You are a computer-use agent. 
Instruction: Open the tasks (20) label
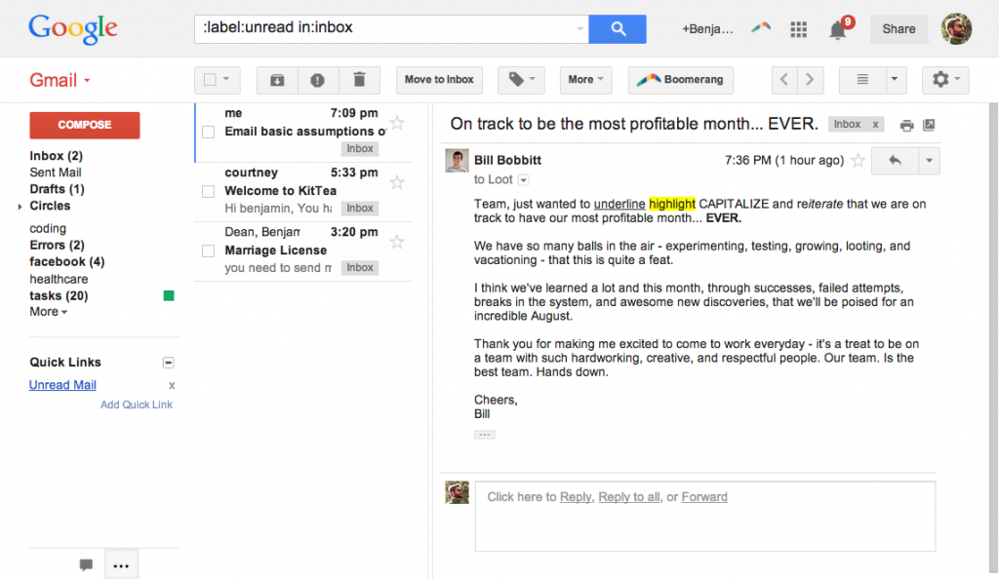[x=59, y=296]
